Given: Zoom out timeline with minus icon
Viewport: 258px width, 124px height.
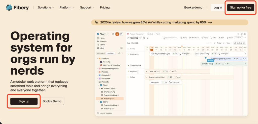Looking at the screenshot, I should (211, 43).
